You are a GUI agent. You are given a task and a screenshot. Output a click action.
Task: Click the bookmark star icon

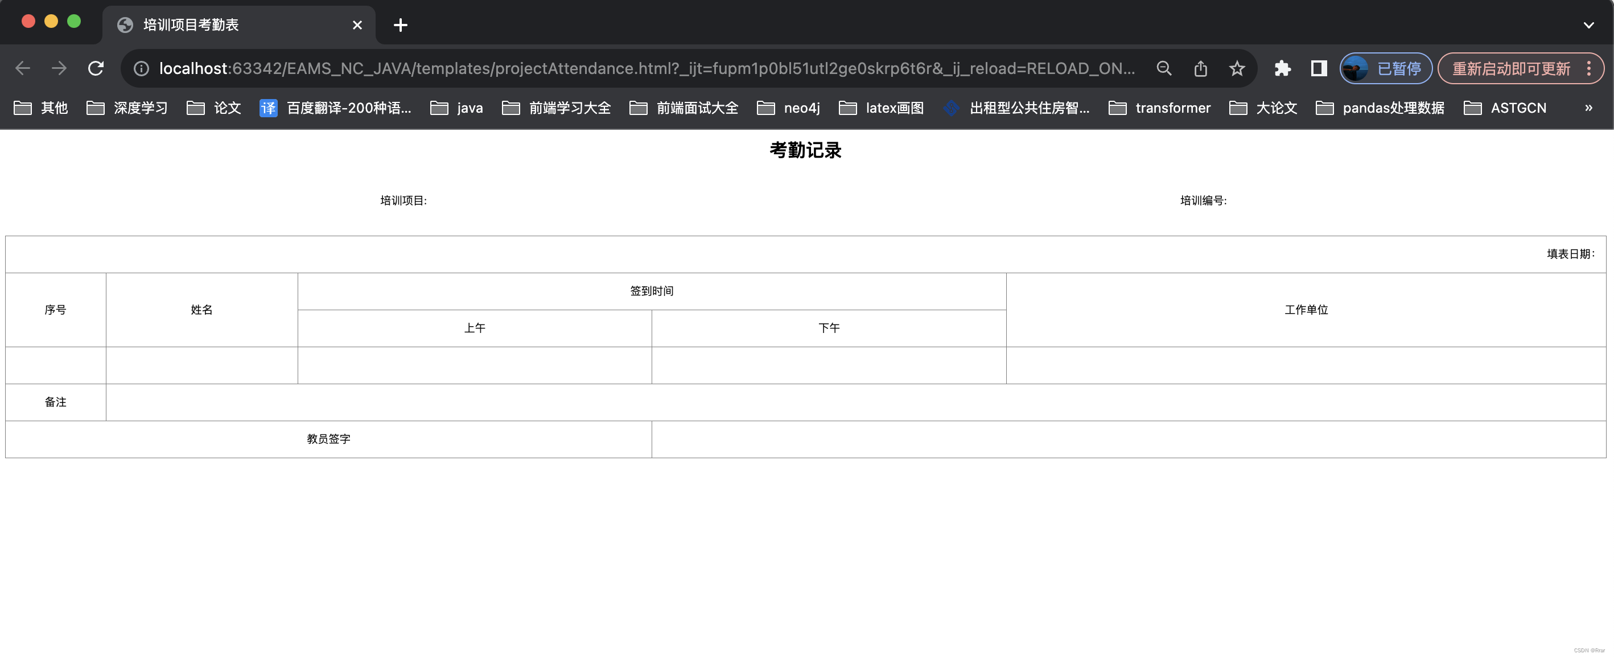(x=1236, y=70)
